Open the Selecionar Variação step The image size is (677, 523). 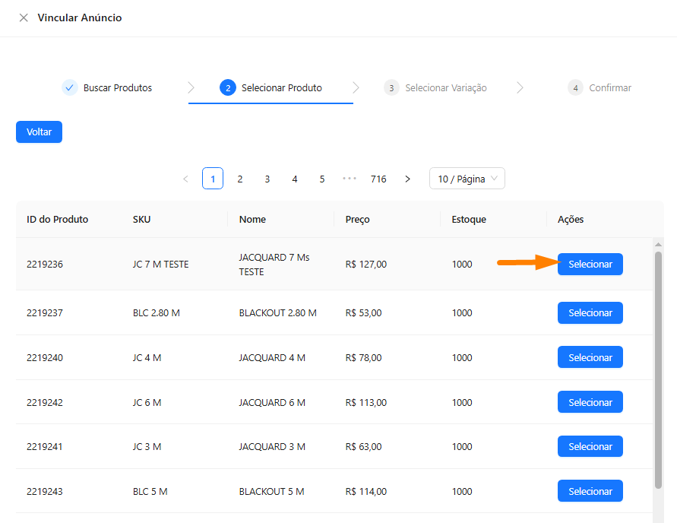point(435,87)
